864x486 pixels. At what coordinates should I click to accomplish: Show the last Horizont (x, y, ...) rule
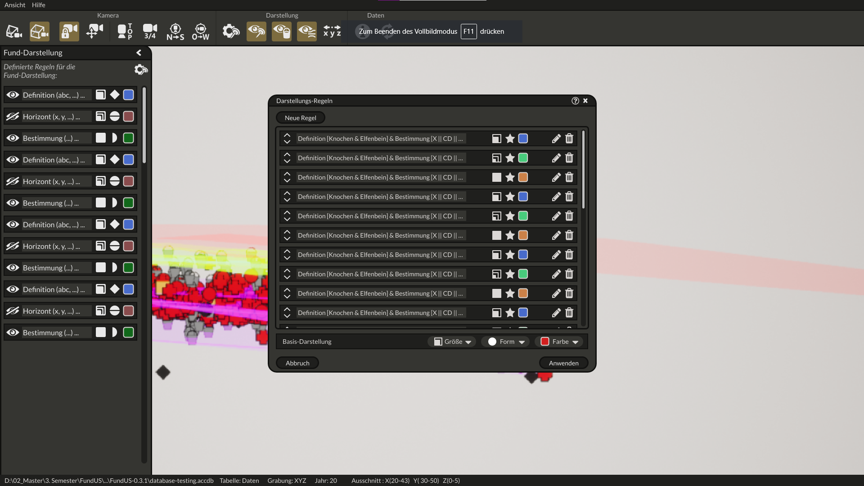point(13,311)
